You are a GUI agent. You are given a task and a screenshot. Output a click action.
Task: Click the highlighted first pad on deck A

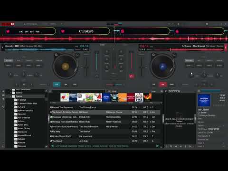[9, 60]
